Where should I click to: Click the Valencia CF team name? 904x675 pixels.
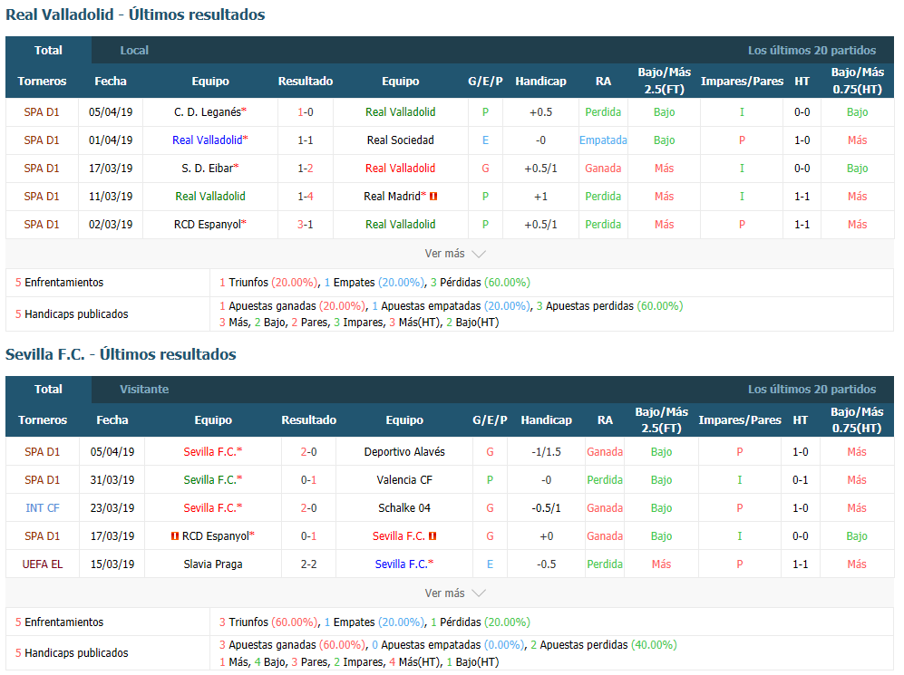pos(404,480)
